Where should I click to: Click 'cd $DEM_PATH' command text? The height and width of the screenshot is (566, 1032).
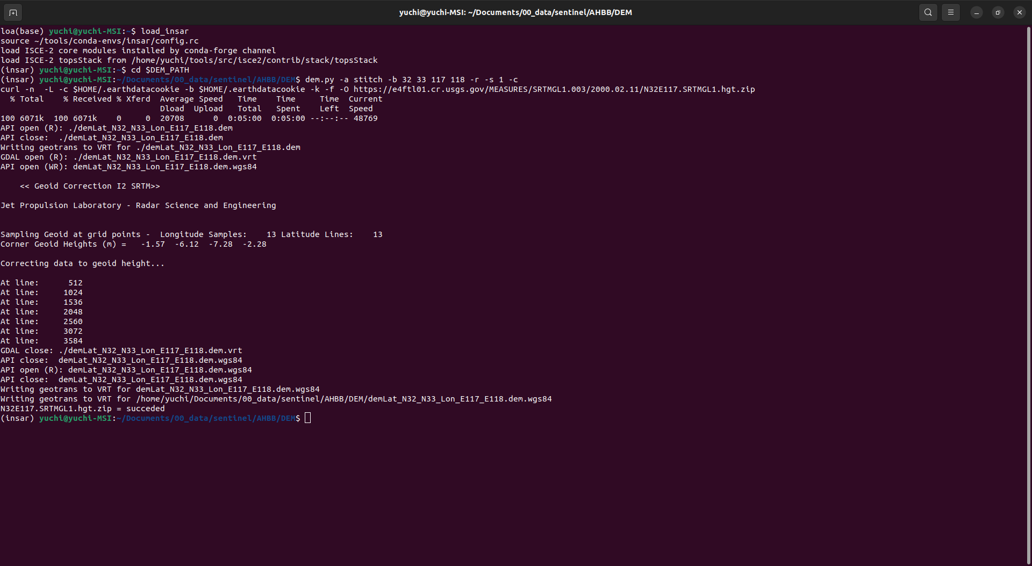160,70
